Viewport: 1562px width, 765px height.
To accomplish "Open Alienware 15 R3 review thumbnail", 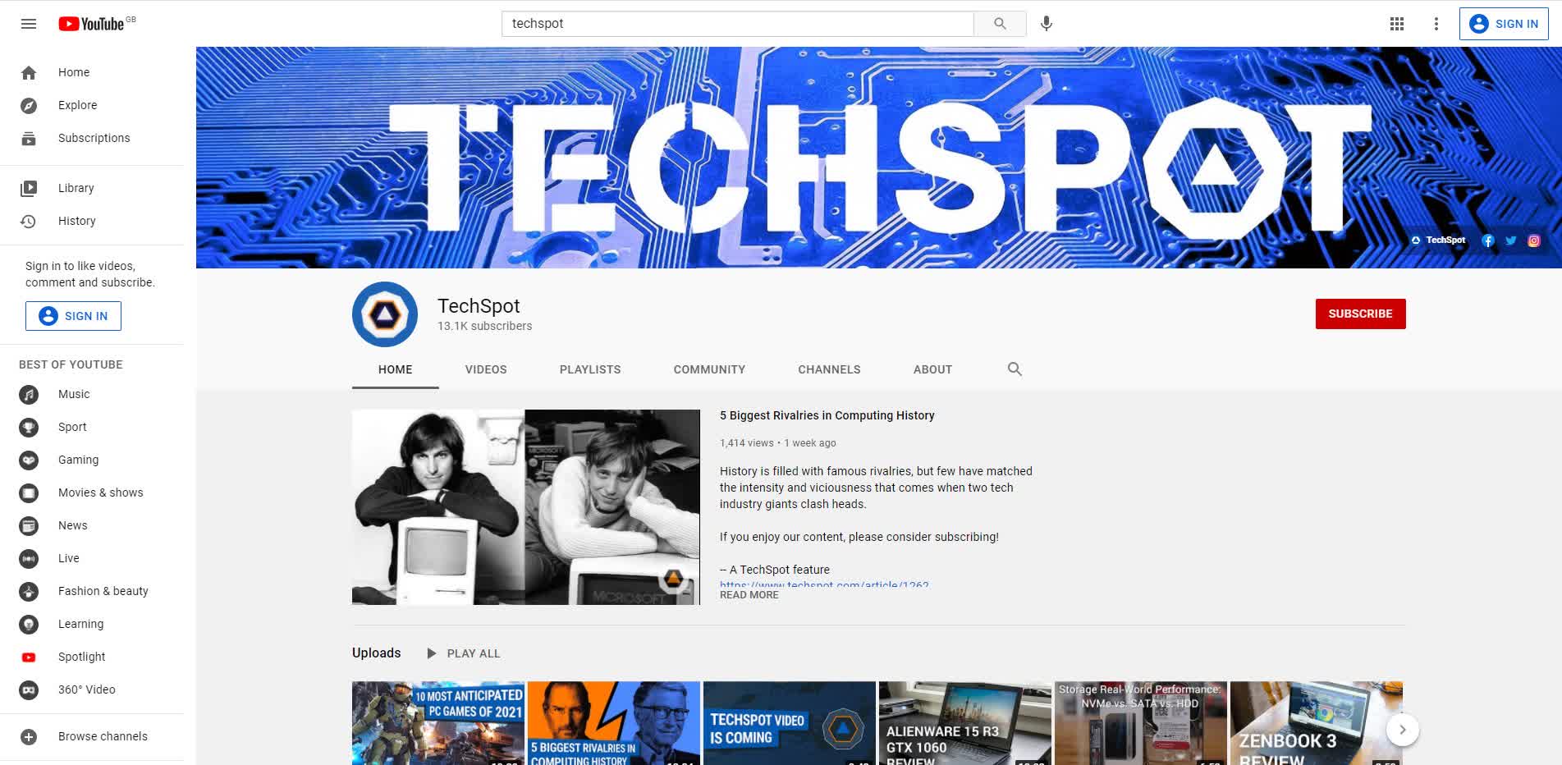I will (x=965, y=723).
